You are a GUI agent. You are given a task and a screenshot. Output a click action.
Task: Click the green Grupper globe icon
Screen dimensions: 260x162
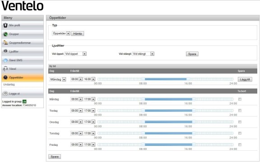click(x=5, y=34)
